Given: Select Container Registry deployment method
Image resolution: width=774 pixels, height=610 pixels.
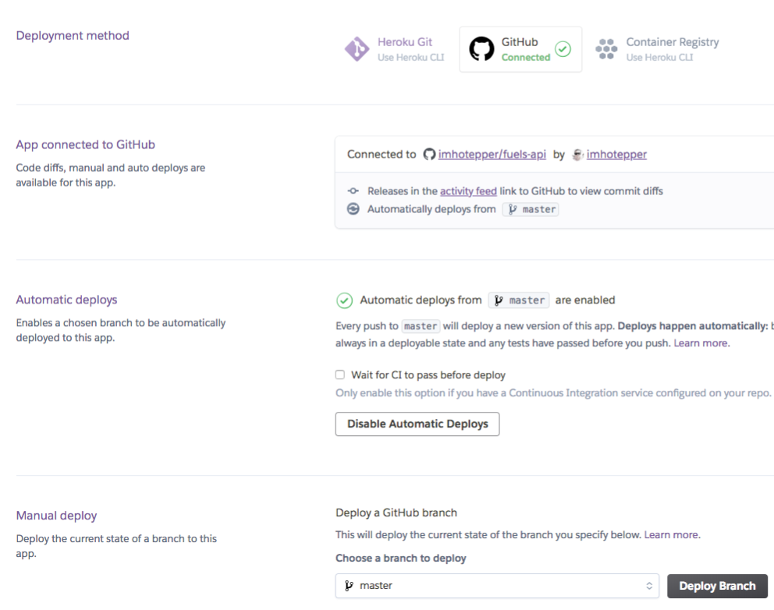Looking at the screenshot, I should [x=657, y=49].
